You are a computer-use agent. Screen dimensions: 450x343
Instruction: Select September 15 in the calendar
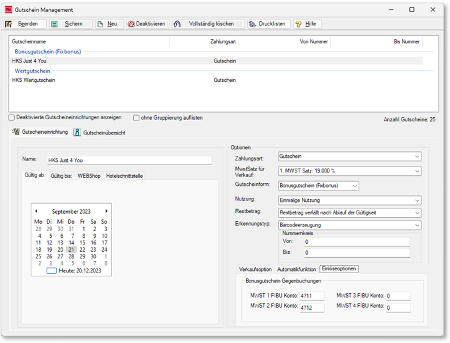click(82, 243)
